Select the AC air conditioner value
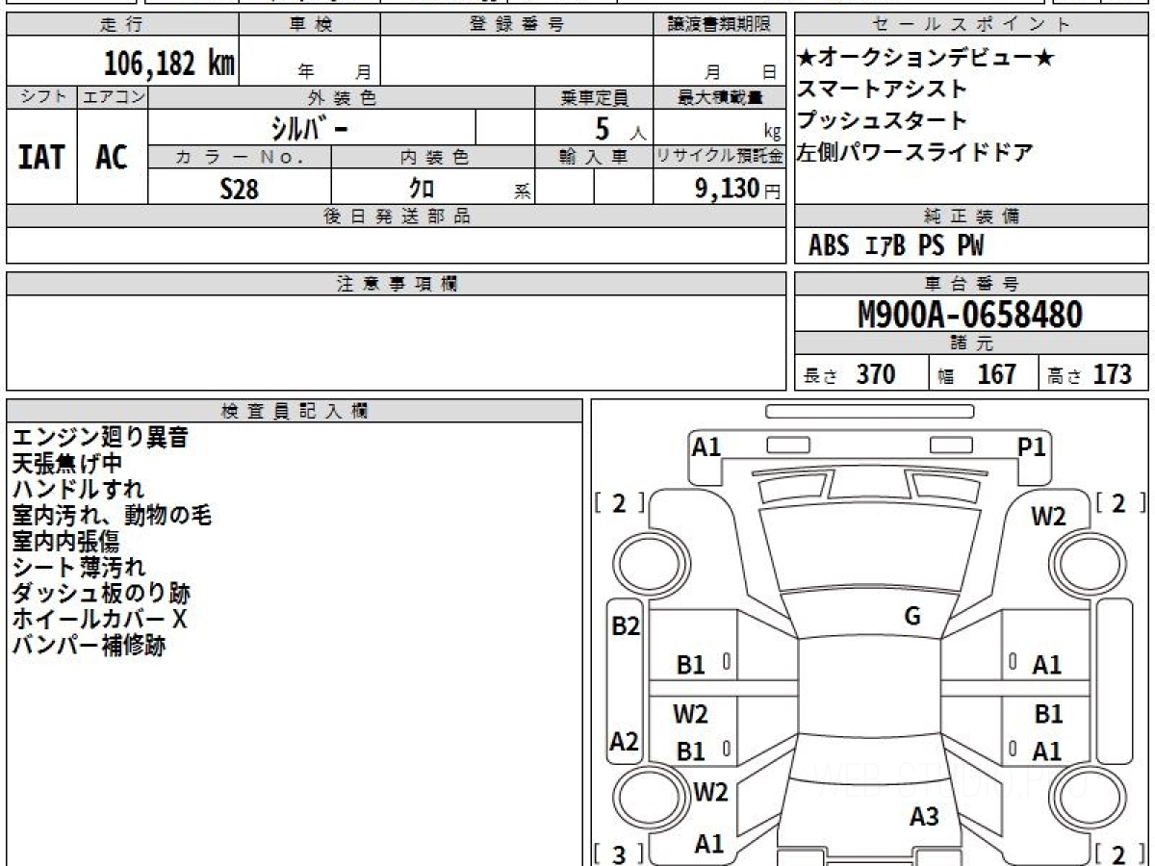 [112, 158]
